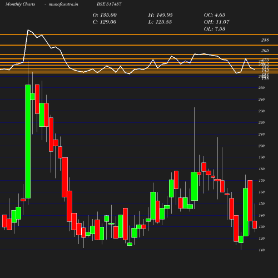Click the last red candlestick at chart end

tap(255, 225)
